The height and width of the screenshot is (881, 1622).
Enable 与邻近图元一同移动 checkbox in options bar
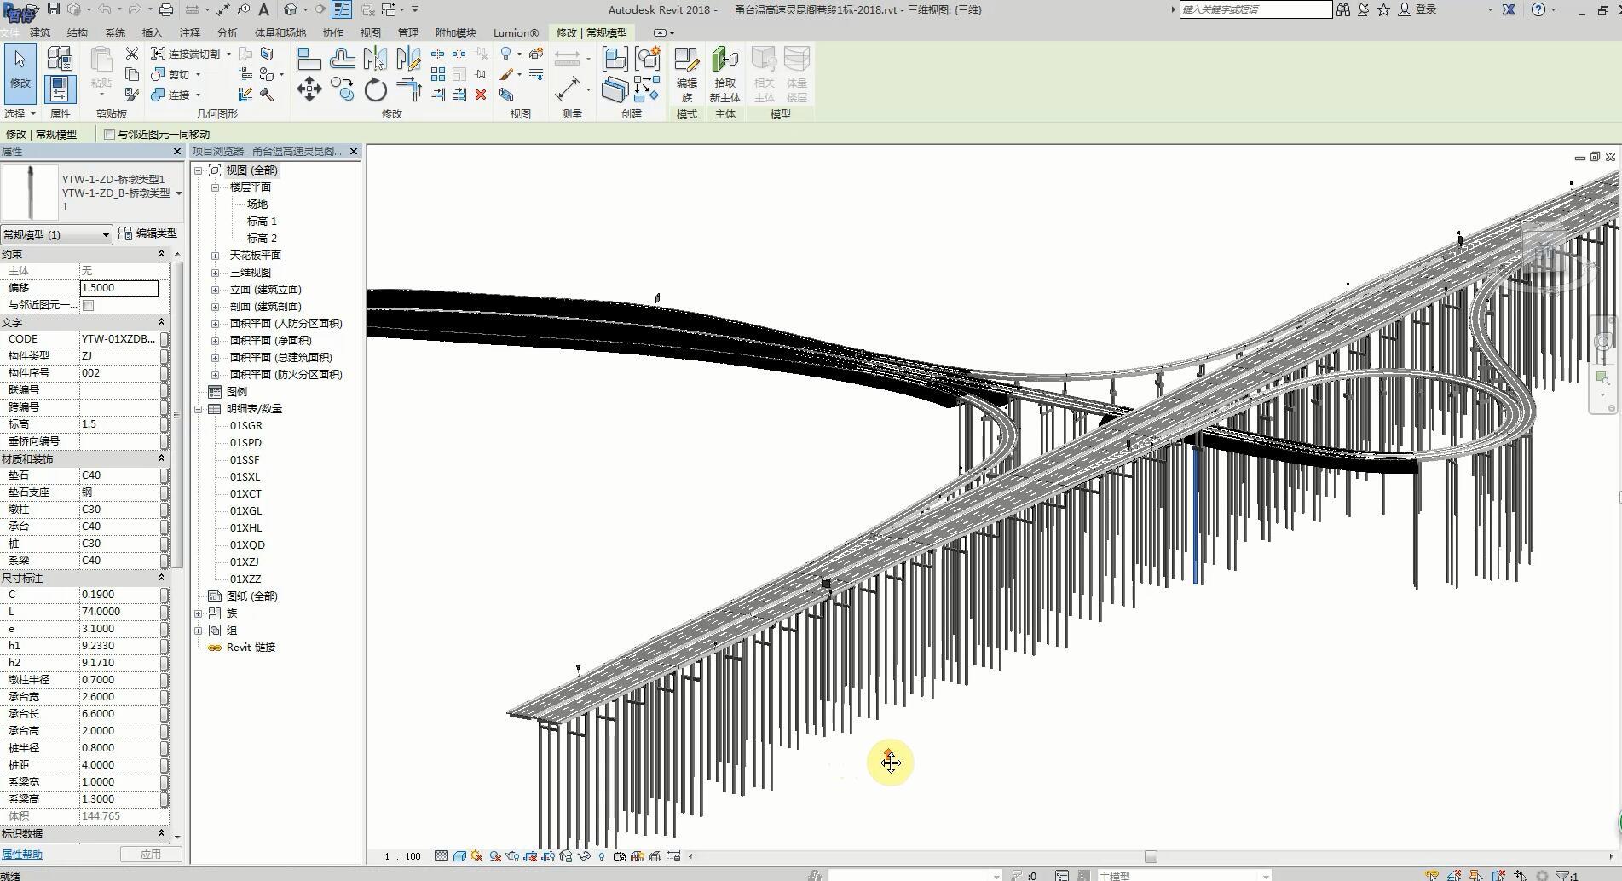tap(109, 134)
